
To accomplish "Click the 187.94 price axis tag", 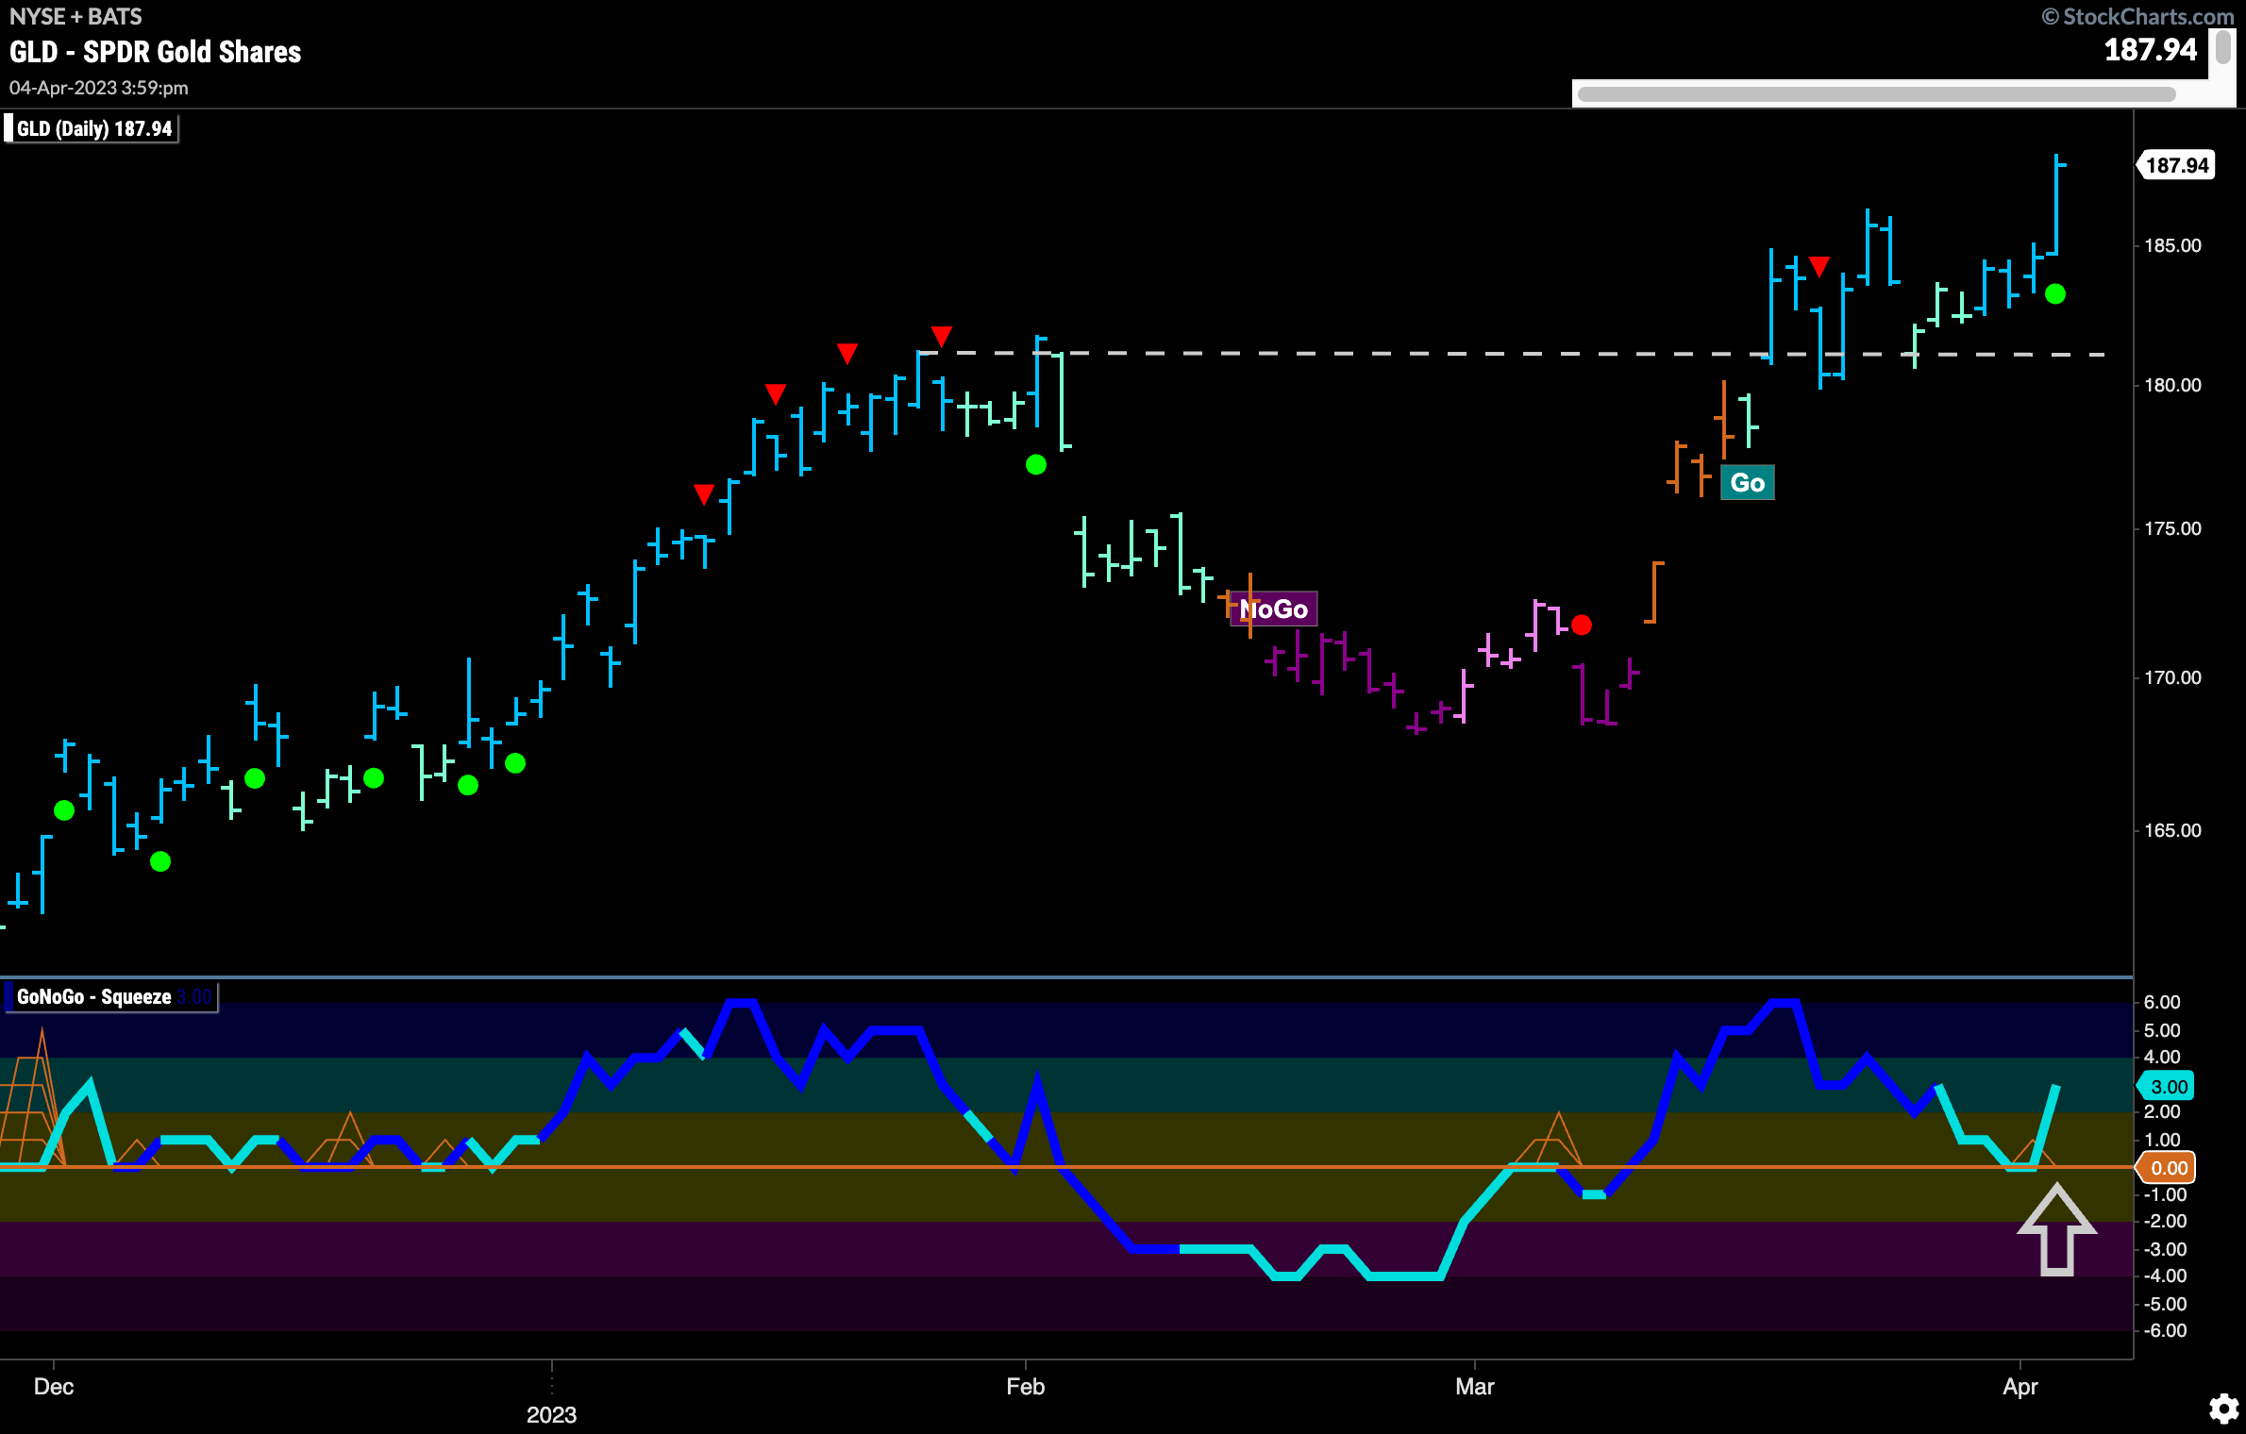I will (x=2175, y=165).
